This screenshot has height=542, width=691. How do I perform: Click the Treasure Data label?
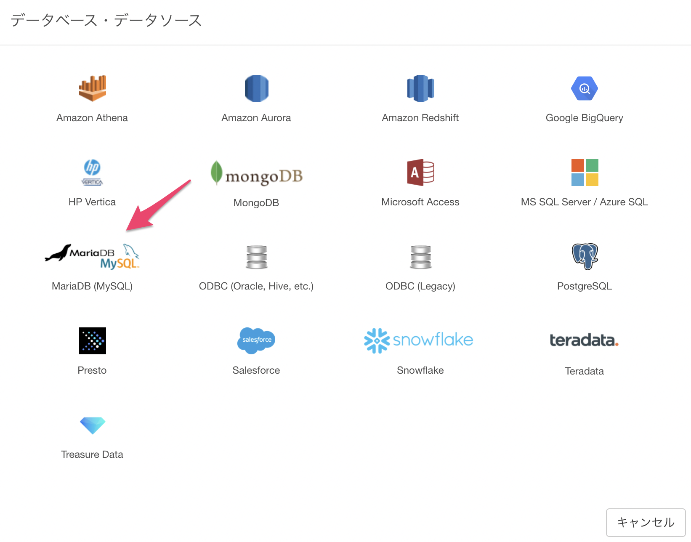[92, 454]
